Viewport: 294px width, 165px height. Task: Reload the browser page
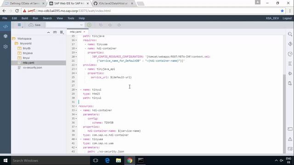click(17, 11)
